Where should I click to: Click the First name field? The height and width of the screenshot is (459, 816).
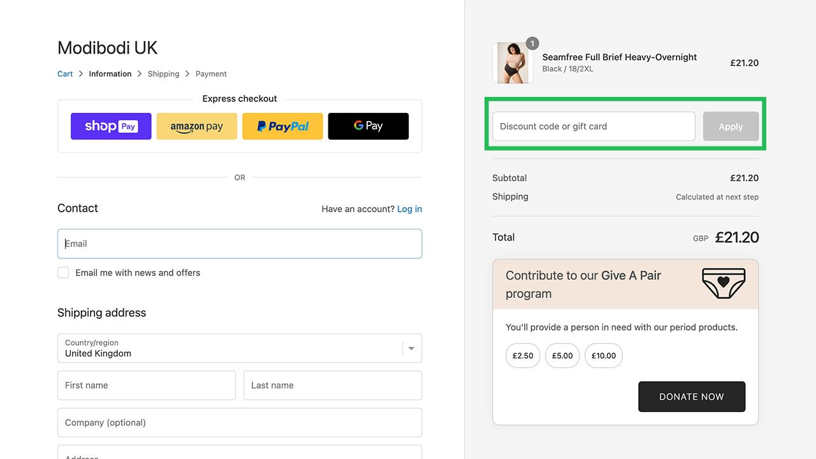[x=147, y=385]
